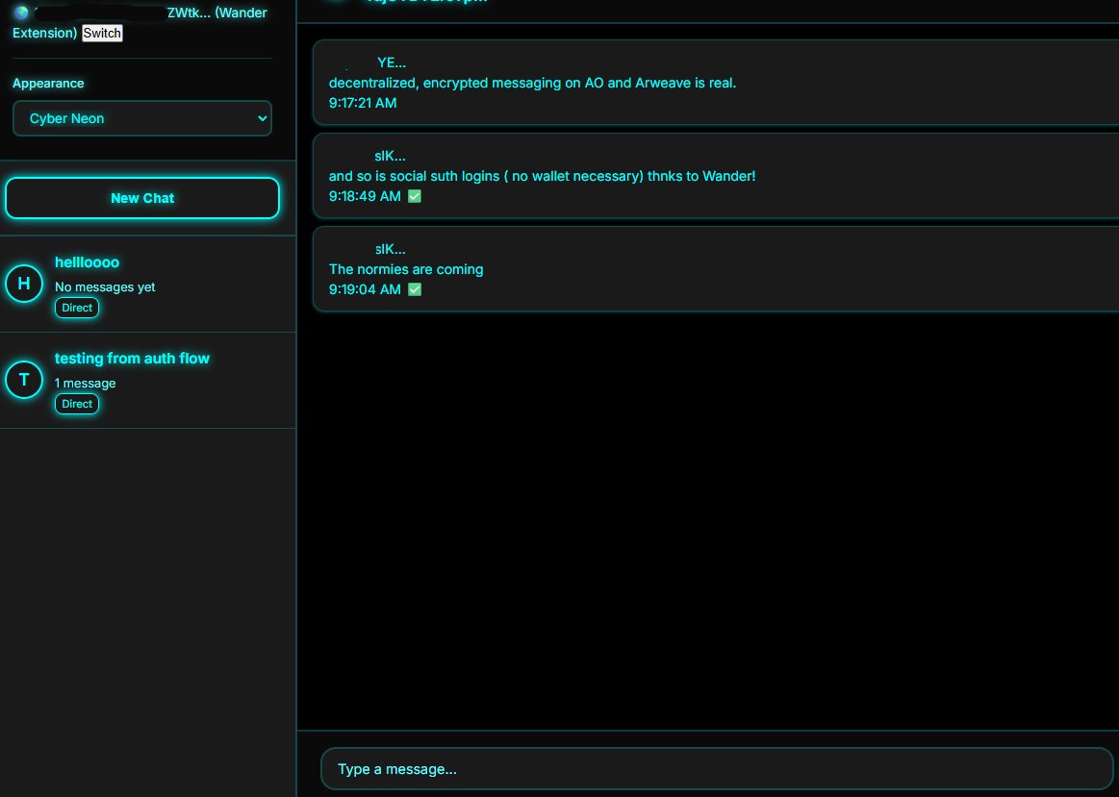Click the ZWtk... wallet address text
Image resolution: width=1119 pixels, height=797 pixels.
coord(189,12)
